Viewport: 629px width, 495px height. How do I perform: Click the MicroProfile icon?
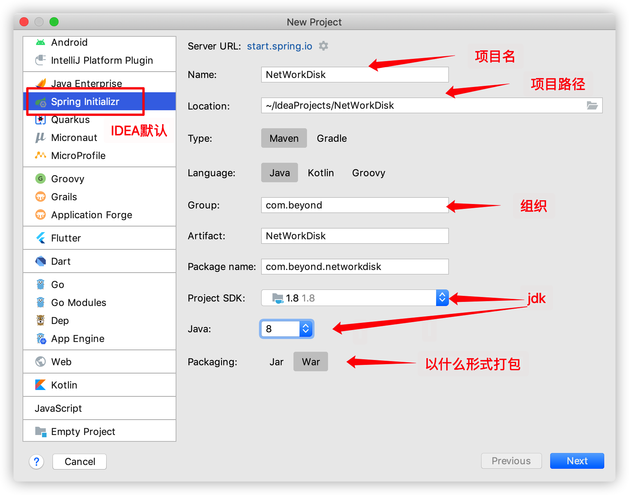[41, 156]
